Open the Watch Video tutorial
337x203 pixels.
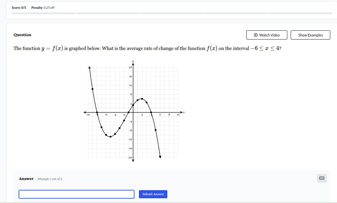click(267, 35)
